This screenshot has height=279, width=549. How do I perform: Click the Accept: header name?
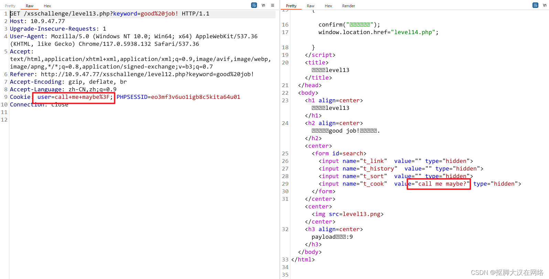tap(22, 52)
